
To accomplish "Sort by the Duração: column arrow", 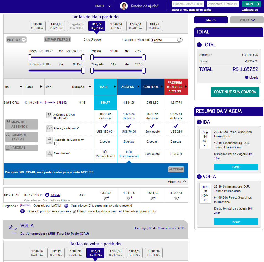I will [x=90, y=87].
